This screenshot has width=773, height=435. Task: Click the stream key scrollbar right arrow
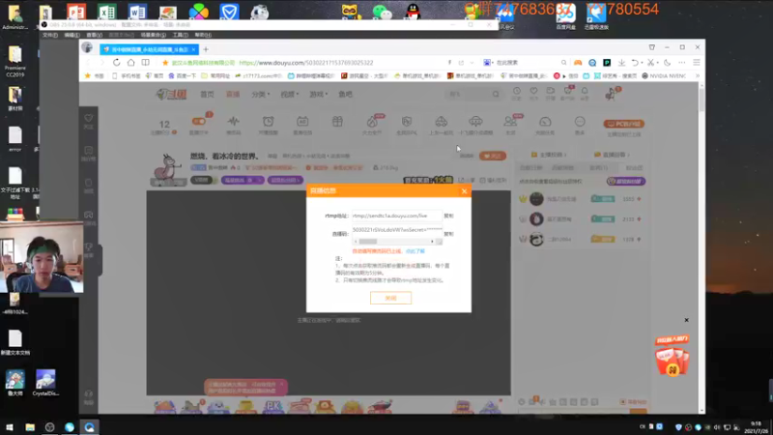pyautogui.click(x=432, y=241)
